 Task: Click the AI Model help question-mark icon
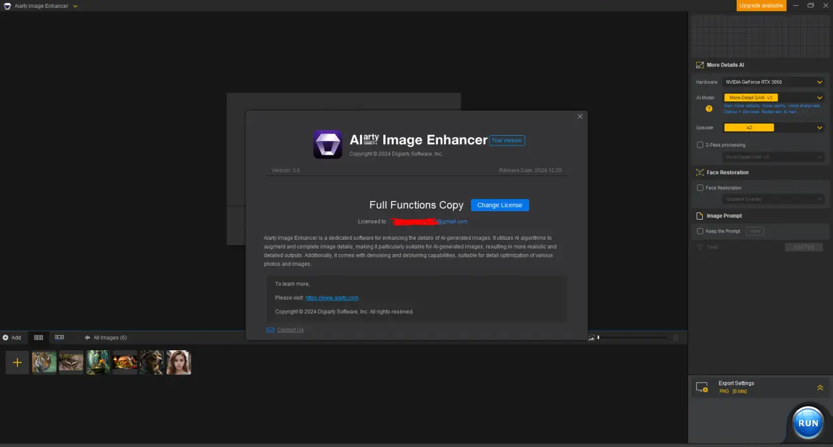click(709, 109)
